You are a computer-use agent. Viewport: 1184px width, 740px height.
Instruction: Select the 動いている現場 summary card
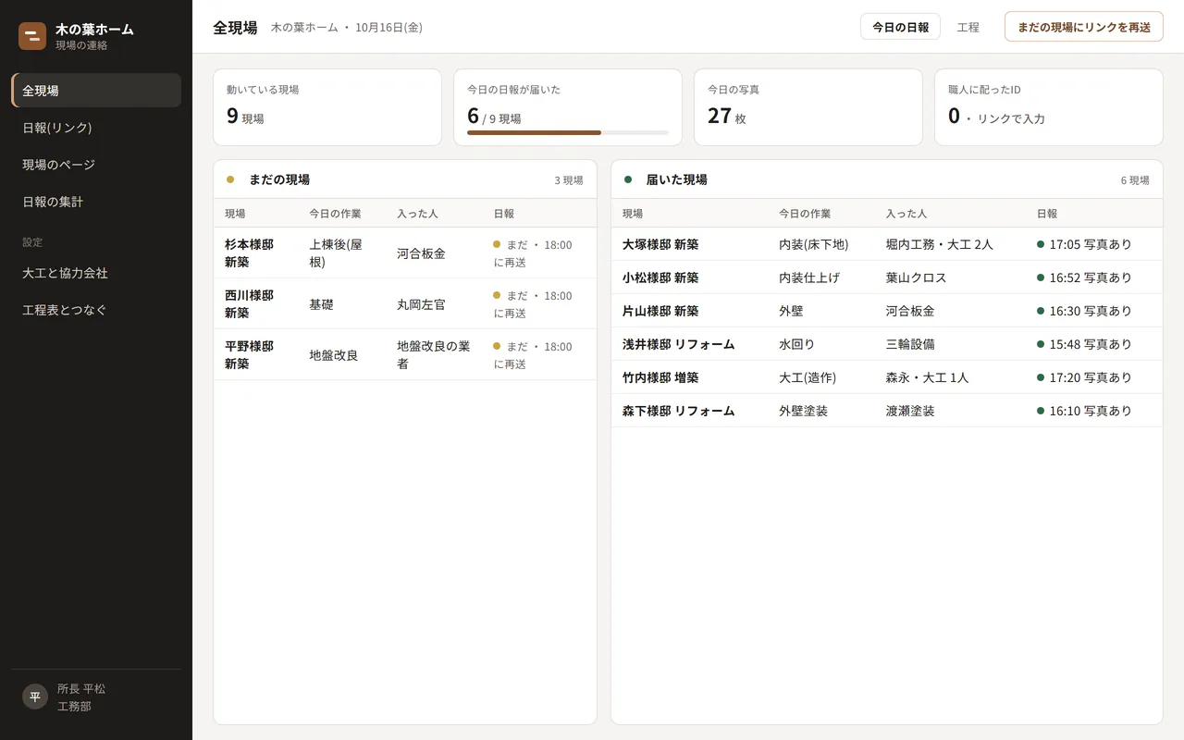(327, 107)
